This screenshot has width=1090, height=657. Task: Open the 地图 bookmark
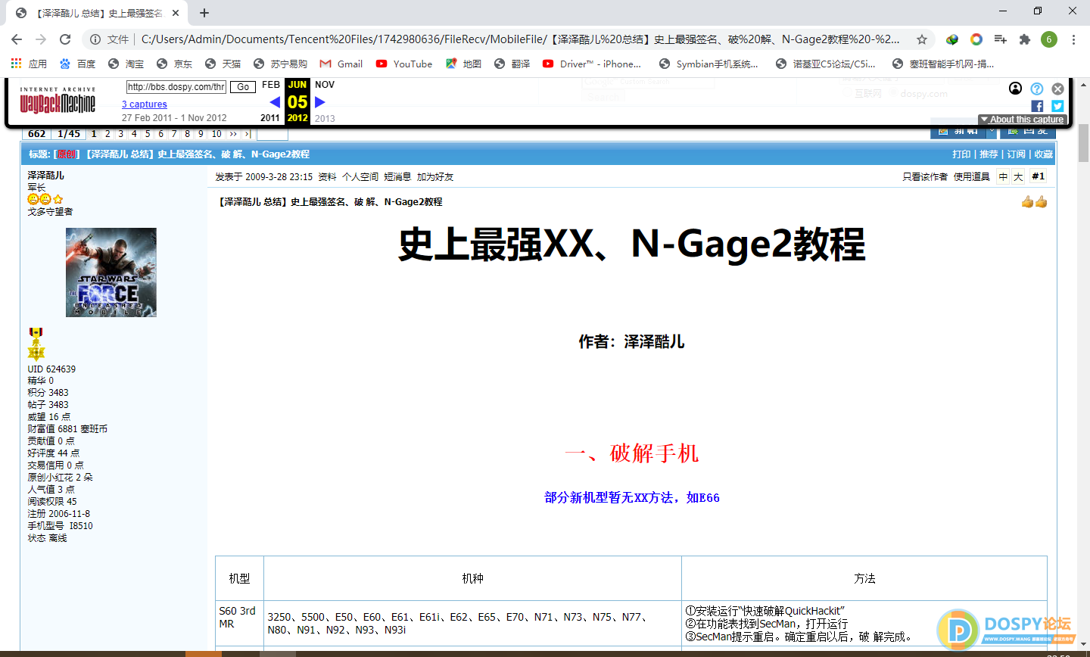464,64
